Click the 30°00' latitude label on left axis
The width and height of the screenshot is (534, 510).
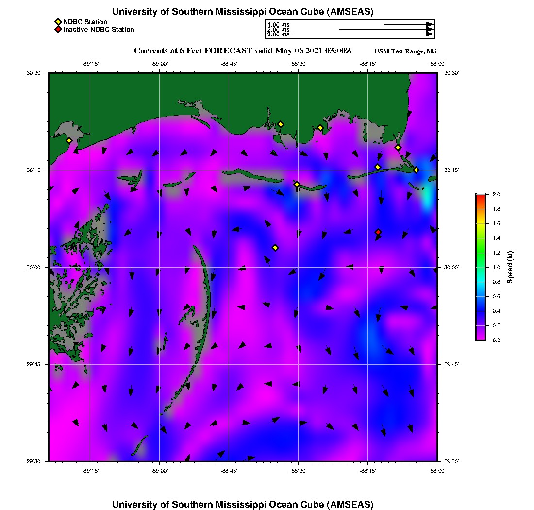(37, 267)
